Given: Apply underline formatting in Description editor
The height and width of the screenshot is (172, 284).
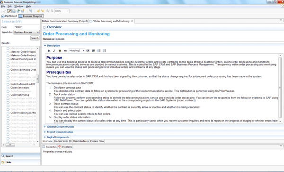Looking at the screenshot, I should [x=60, y=51].
